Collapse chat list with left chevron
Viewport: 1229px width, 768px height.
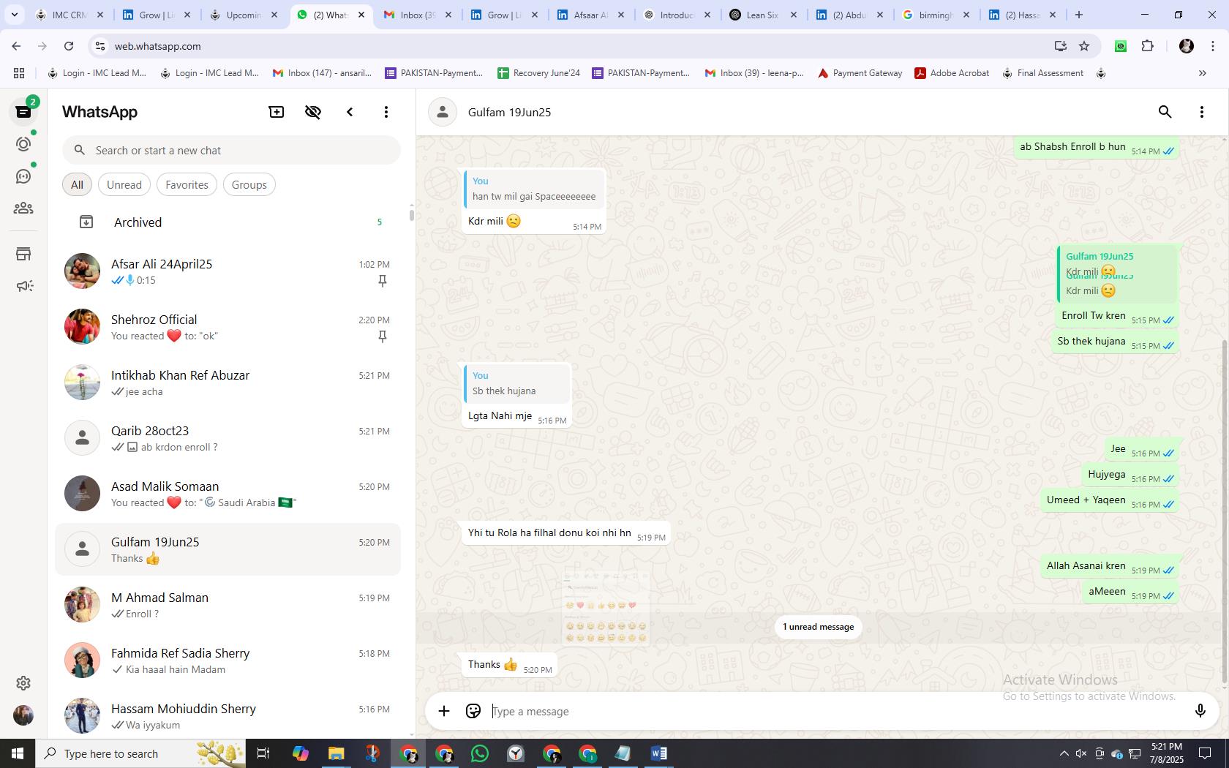350,112
